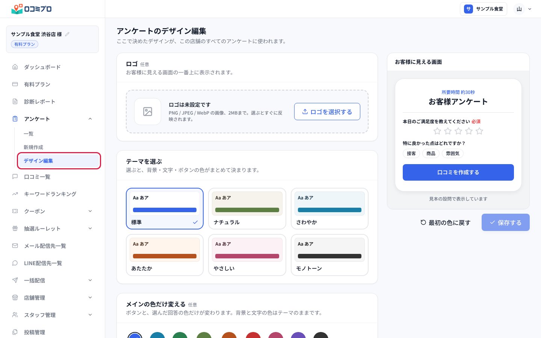The width and height of the screenshot is (541, 338).
Task: Open 診断レポート via its document icon
Action: [x=15, y=101]
